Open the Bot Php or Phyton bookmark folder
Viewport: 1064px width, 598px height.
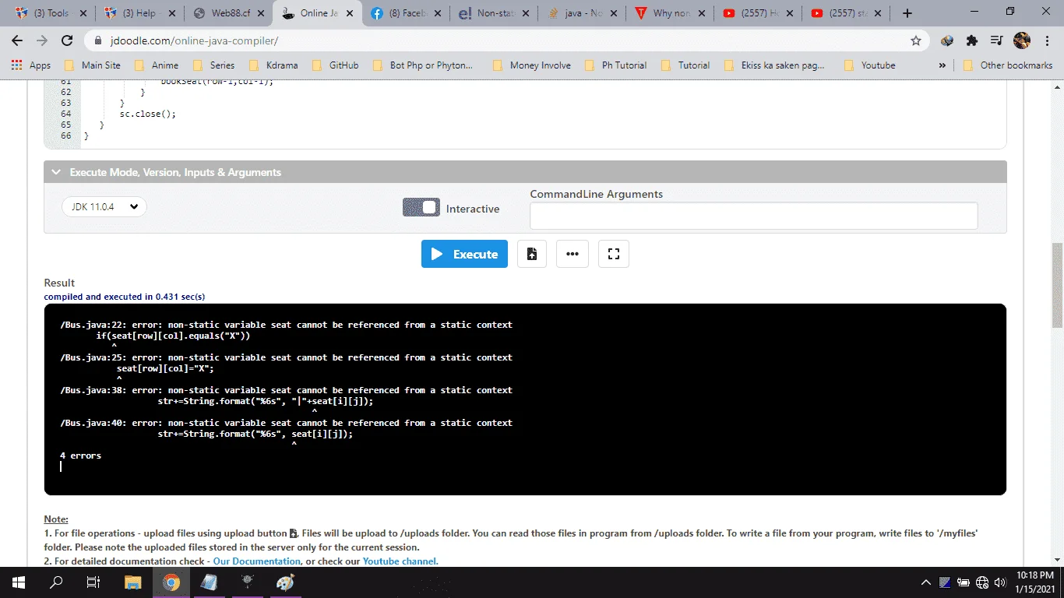[x=423, y=65]
